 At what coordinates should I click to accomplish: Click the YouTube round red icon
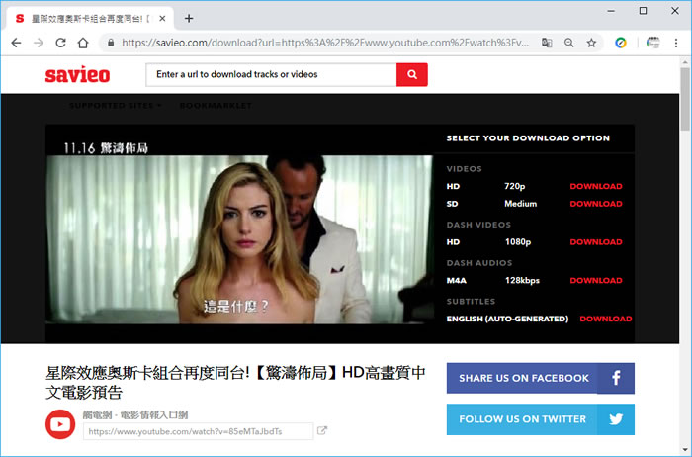[60, 424]
